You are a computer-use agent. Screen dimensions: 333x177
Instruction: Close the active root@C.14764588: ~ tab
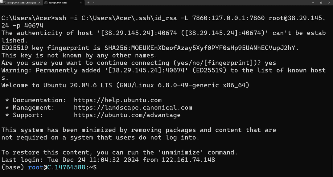pyautogui.click(x=81, y=2)
